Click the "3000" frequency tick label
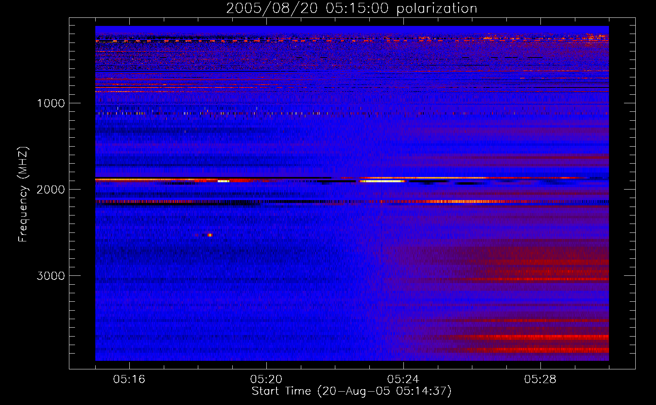Image resolution: width=656 pixels, height=405 pixels. click(x=51, y=276)
